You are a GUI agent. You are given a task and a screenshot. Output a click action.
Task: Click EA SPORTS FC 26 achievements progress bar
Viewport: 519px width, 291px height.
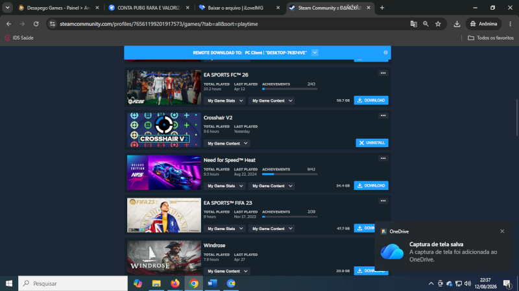[289, 89]
